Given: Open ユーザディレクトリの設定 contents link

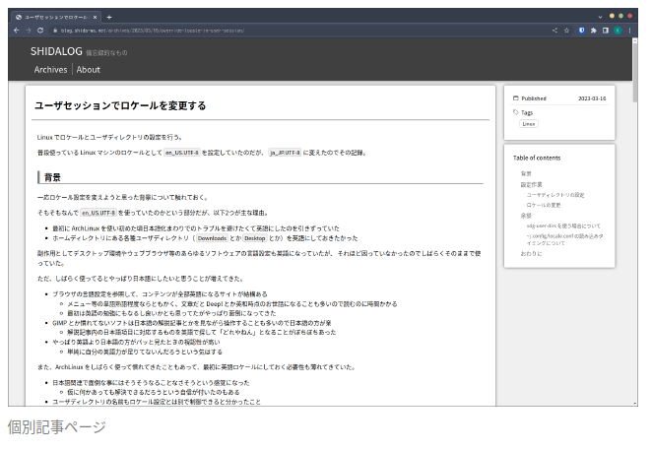Looking at the screenshot, I should pos(555,195).
